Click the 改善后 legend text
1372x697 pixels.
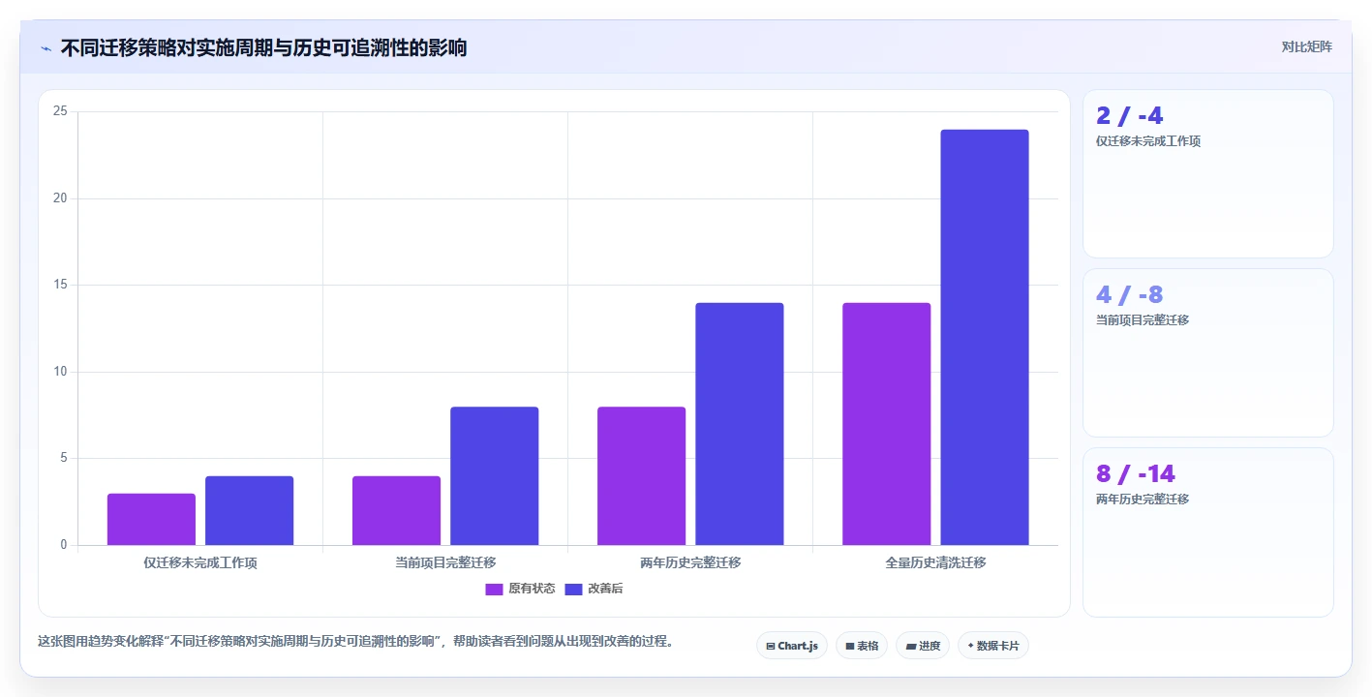[605, 589]
